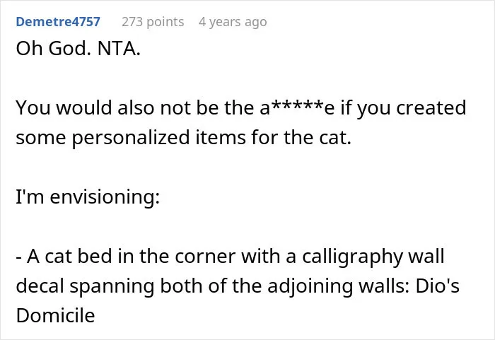Open the 4 years ago timestamp permalink
The height and width of the screenshot is (340, 495).
point(233,22)
